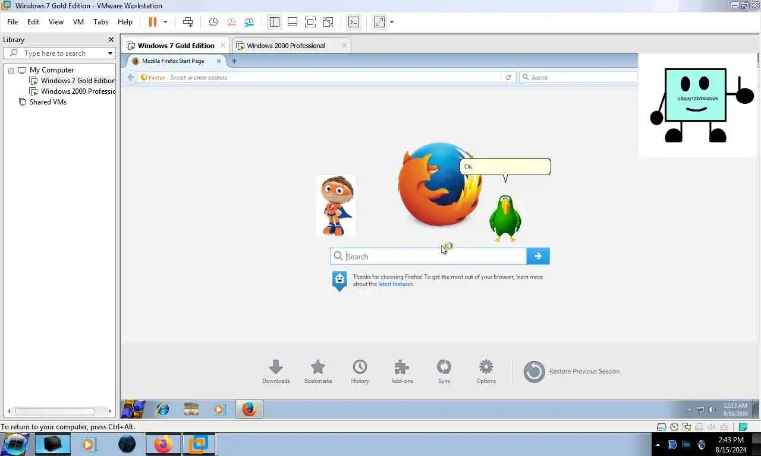Open Downloads from Firefox start page
Image resolution: width=761 pixels, height=456 pixels.
(x=276, y=372)
